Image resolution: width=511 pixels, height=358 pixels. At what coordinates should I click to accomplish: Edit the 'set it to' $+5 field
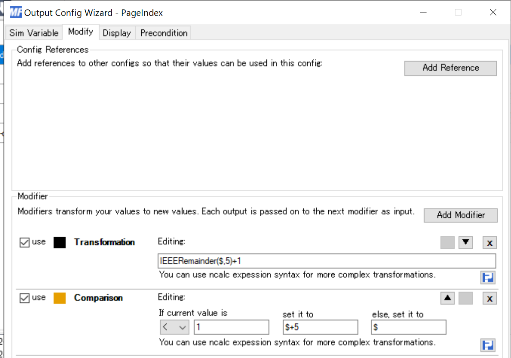[321, 327]
